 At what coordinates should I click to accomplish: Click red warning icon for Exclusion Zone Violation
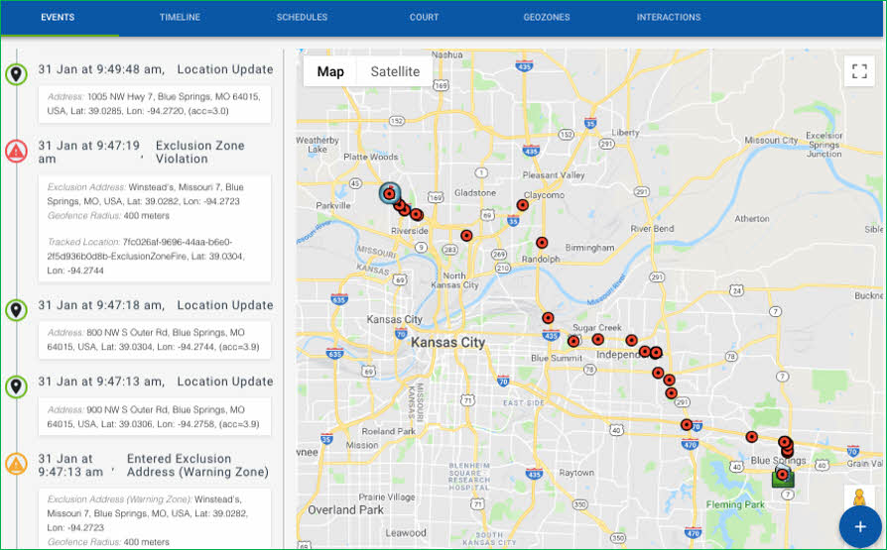[17, 151]
